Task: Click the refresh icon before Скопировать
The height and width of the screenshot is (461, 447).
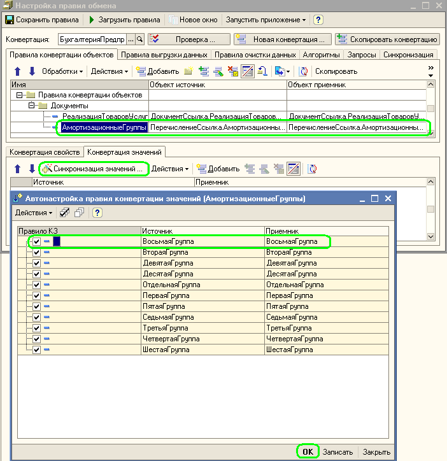Action: pyautogui.click(x=303, y=71)
